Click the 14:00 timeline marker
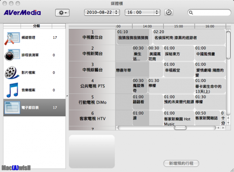Image resolution: width=234 pixels, height=172 pixels. coord(147,26)
